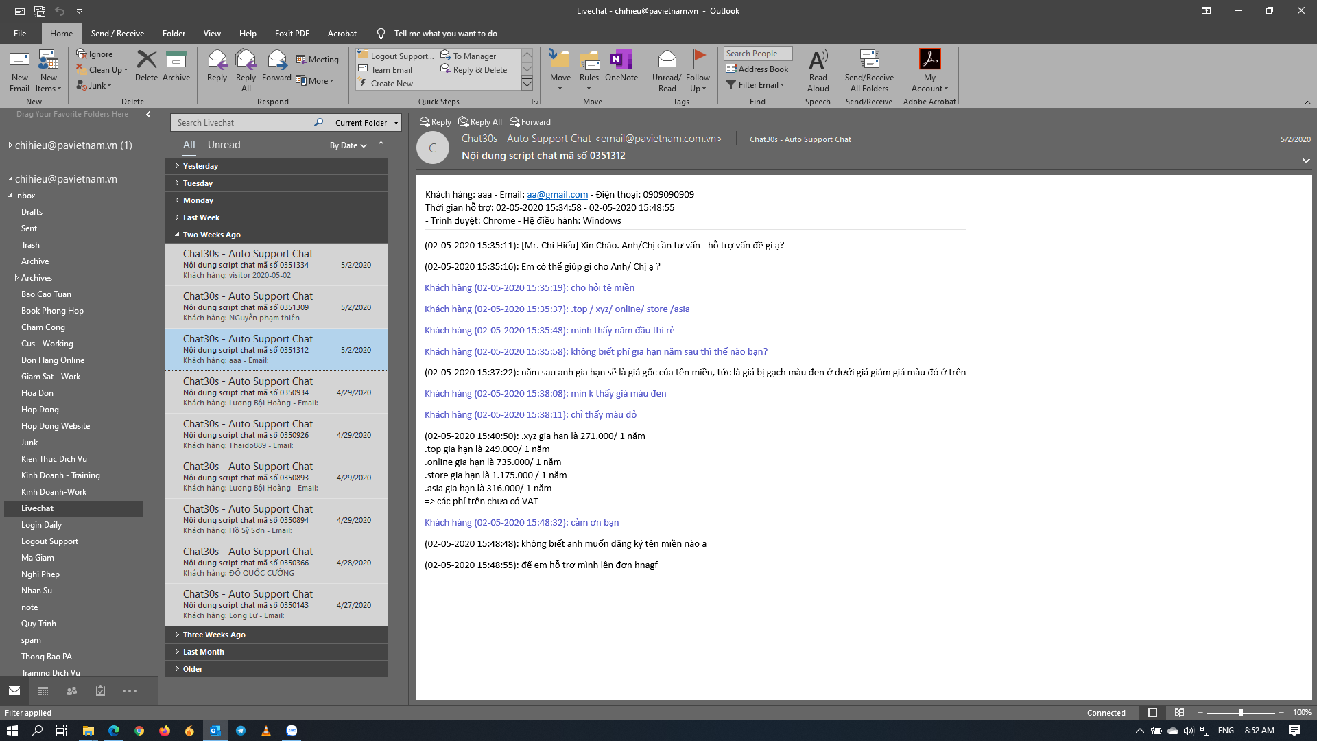The height and width of the screenshot is (741, 1317).
Task: Open more navigation options ellipsis
Action: click(x=129, y=691)
